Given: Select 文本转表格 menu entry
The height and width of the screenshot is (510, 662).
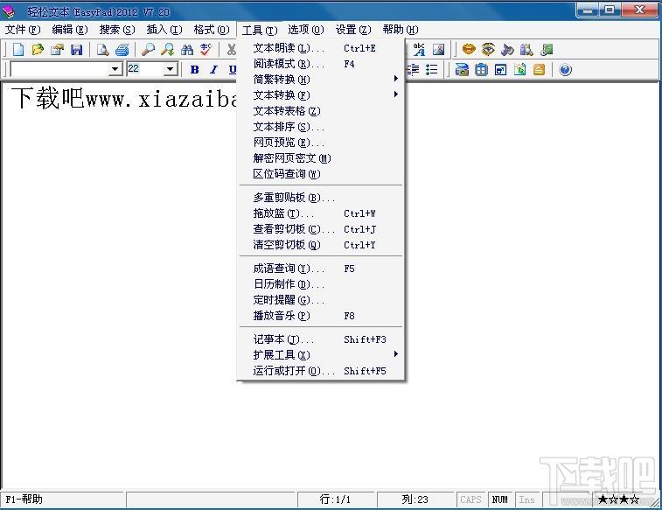Looking at the screenshot, I should (x=321, y=110).
